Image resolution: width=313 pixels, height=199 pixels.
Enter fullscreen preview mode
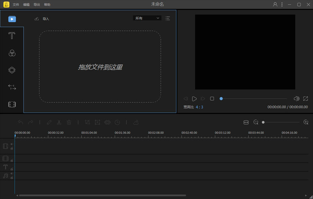click(306, 98)
